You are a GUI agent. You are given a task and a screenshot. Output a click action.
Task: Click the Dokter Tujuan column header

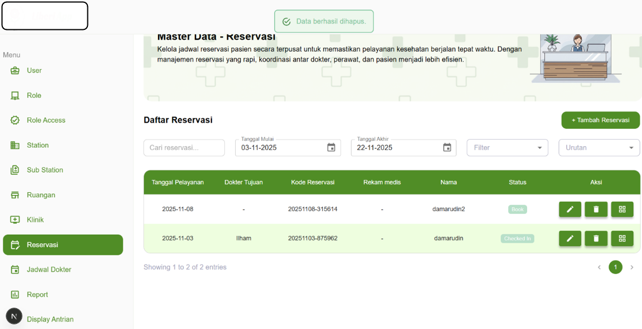pyautogui.click(x=244, y=182)
